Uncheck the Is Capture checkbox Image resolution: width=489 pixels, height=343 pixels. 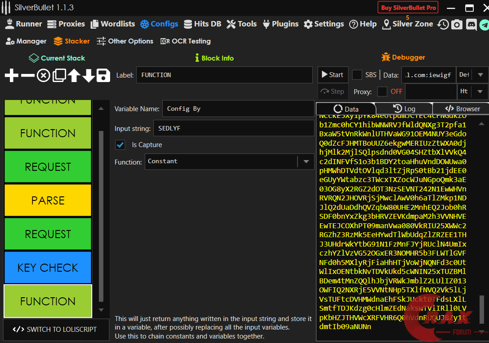120,145
